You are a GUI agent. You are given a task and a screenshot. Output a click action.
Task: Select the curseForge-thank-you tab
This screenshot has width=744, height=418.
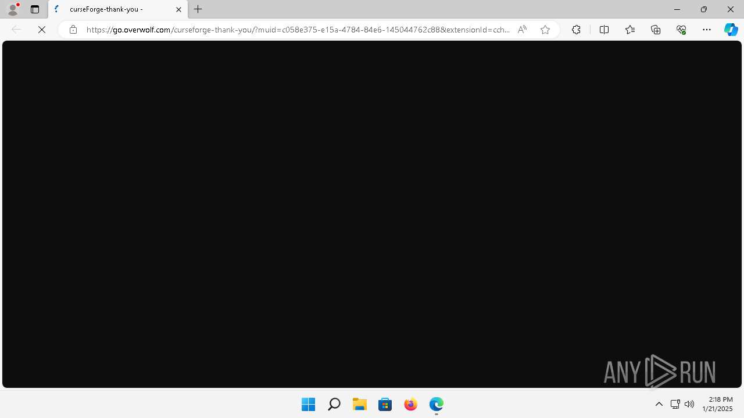118,9
